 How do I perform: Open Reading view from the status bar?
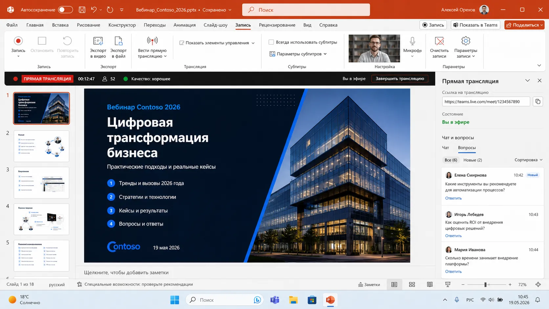[x=429, y=284]
